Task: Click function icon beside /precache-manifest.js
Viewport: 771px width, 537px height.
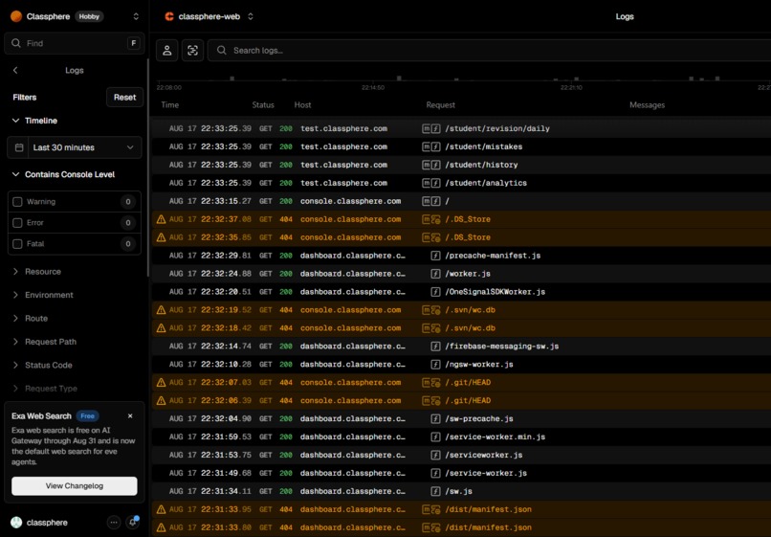Action: (x=435, y=256)
